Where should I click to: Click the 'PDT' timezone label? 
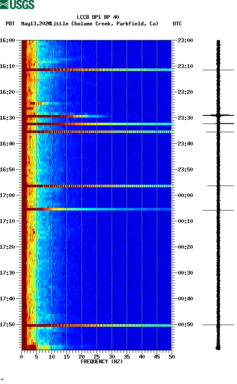(10, 24)
